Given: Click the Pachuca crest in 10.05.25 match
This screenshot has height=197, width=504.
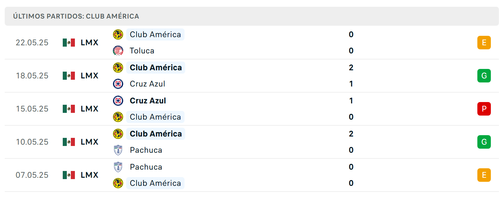Looking at the screenshot, I should (x=118, y=150).
